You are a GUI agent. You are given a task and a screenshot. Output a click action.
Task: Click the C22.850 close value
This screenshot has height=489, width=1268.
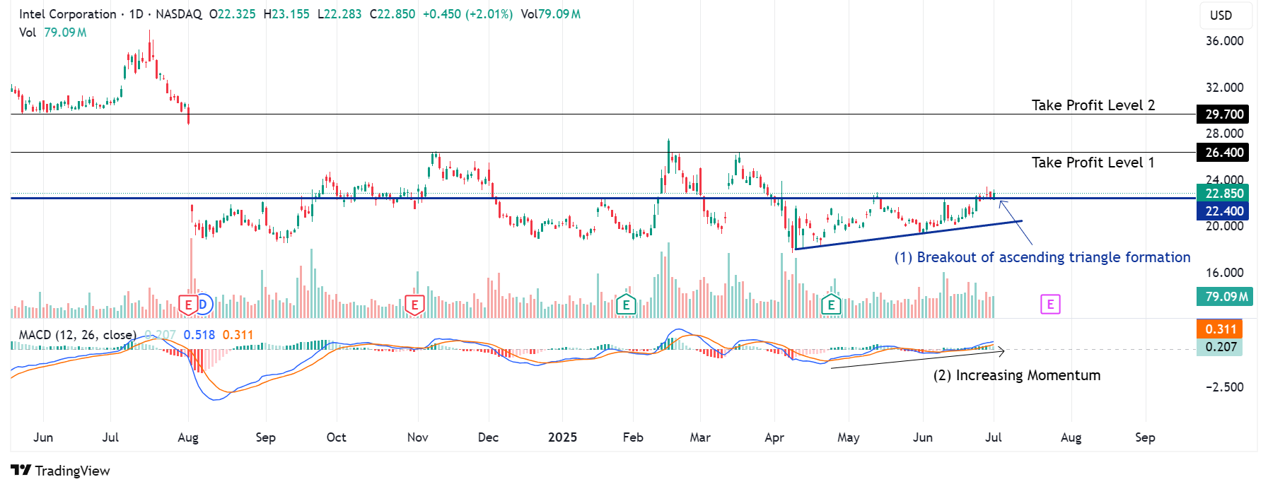(392, 14)
